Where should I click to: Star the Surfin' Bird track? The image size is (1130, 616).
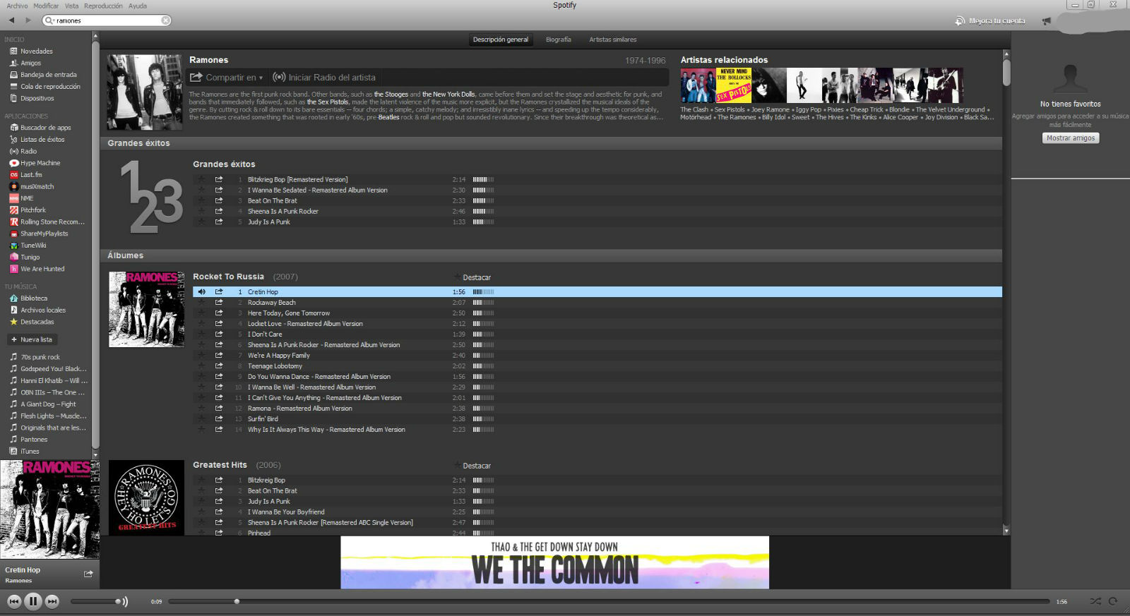pyautogui.click(x=201, y=418)
